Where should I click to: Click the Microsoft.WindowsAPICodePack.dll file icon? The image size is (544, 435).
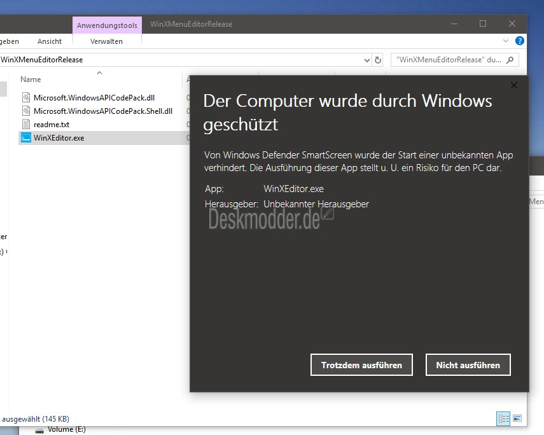click(x=26, y=97)
